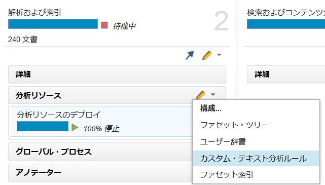Expand the グローバル・プロセス section

pos(100,152)
